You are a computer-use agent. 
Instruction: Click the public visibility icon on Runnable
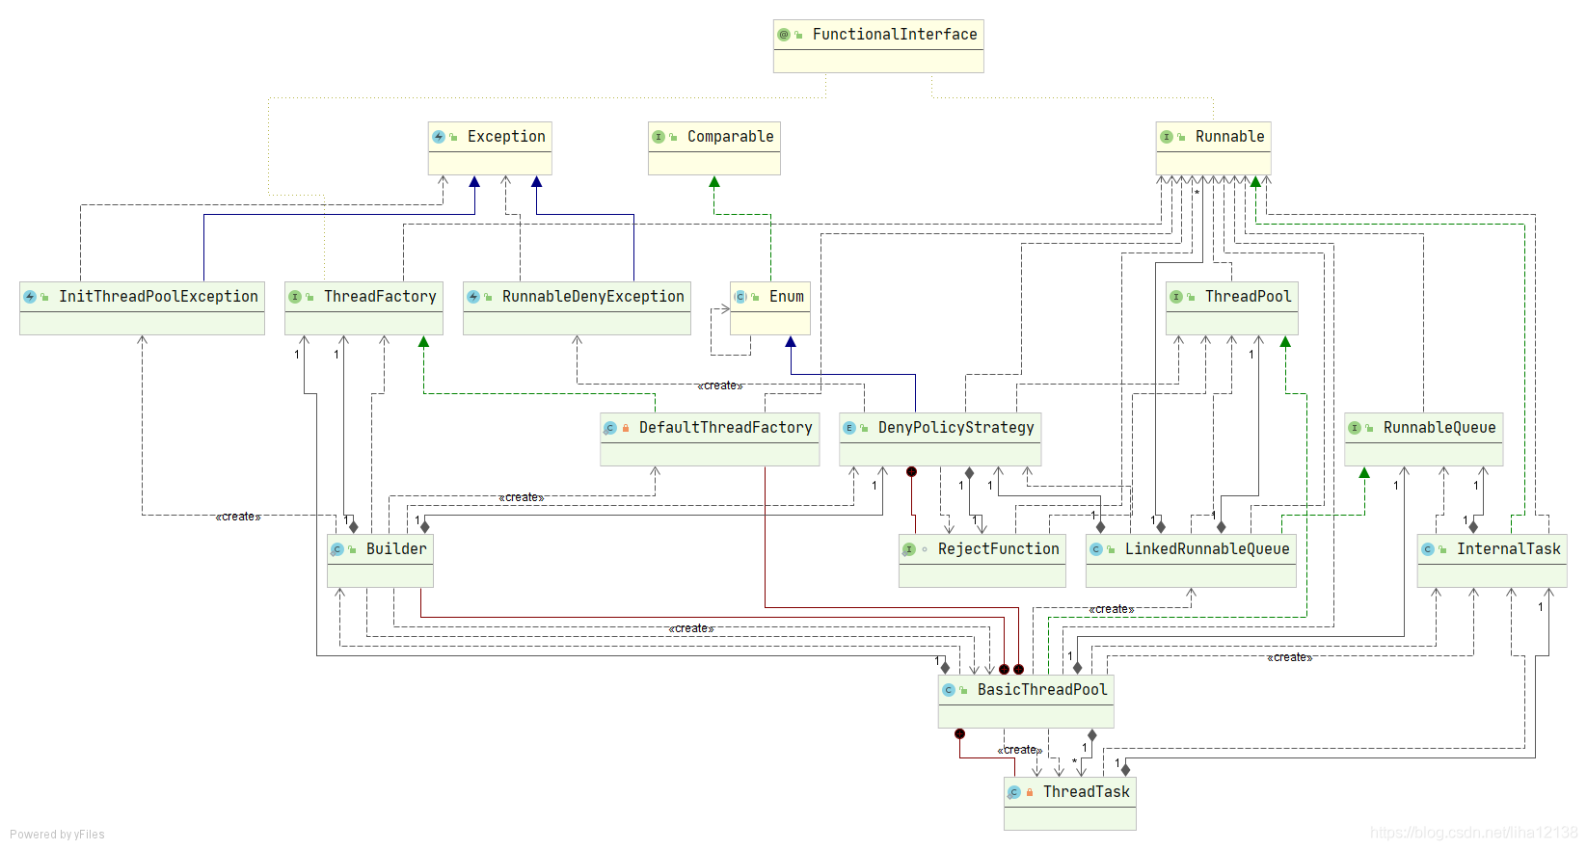click(x=1182, y=137)
